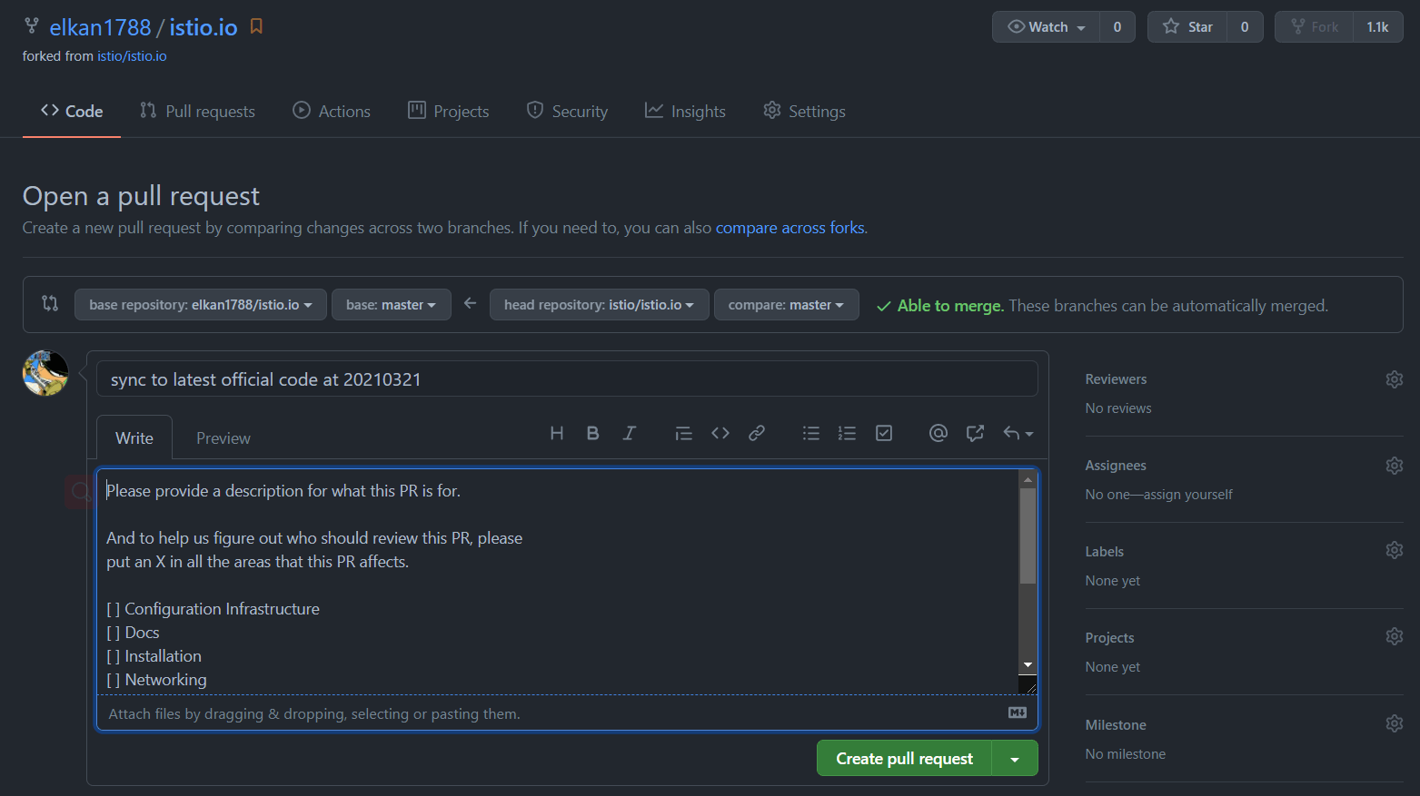The height and width of the screenshot is (796, 1420).
Task: Insert a numbered list
Action: pyautogui.click(x=848, y=433)
